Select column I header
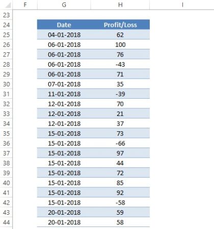This screenshot has height=229, width=214. tap(182, 5)
